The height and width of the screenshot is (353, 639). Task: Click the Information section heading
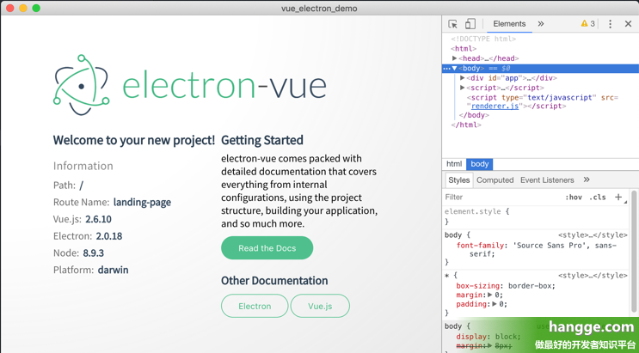coord(83,166)
